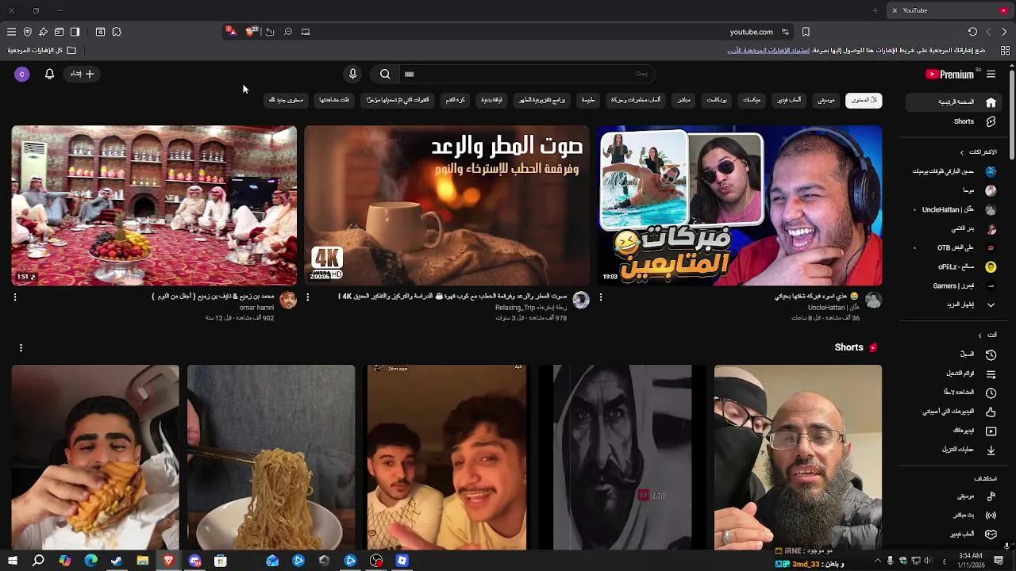This screenshot has height=571, width=1016.
Task: Select the Watched filter chip
Action: pos(334,101)
